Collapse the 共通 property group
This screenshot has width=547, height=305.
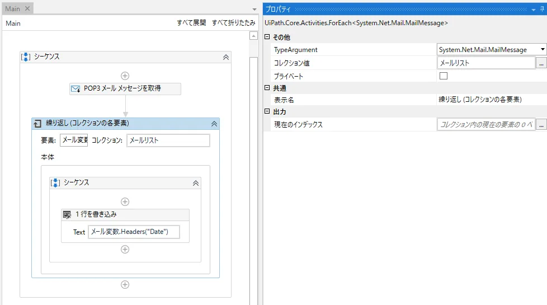pyautogui.click(x=267, y=88)
